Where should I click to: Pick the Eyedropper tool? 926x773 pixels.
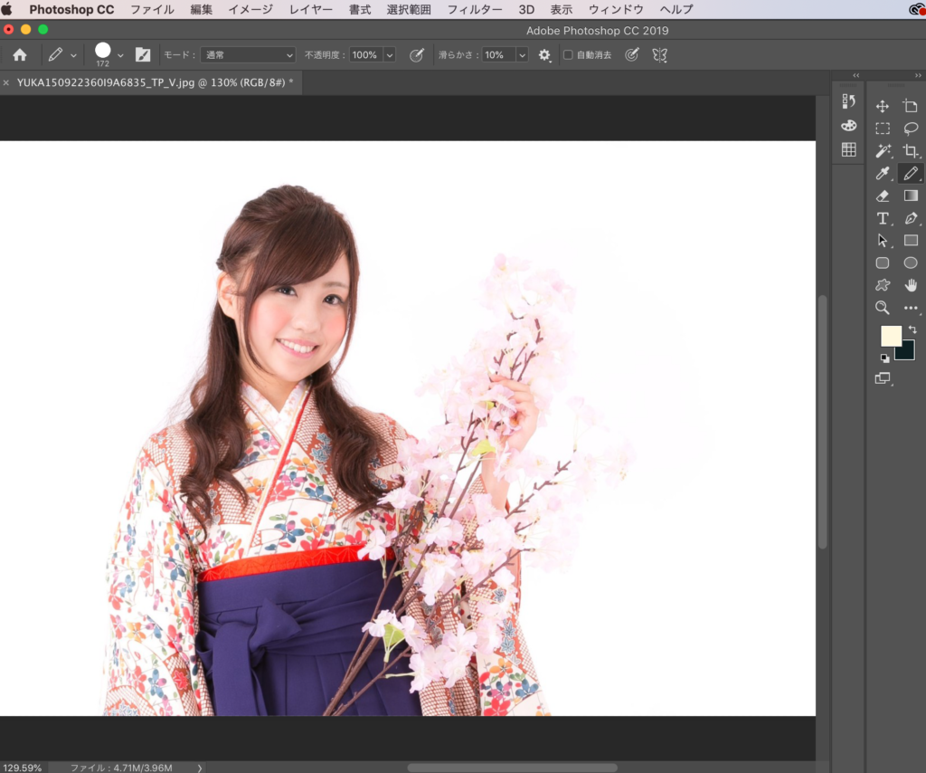point(883,174)
